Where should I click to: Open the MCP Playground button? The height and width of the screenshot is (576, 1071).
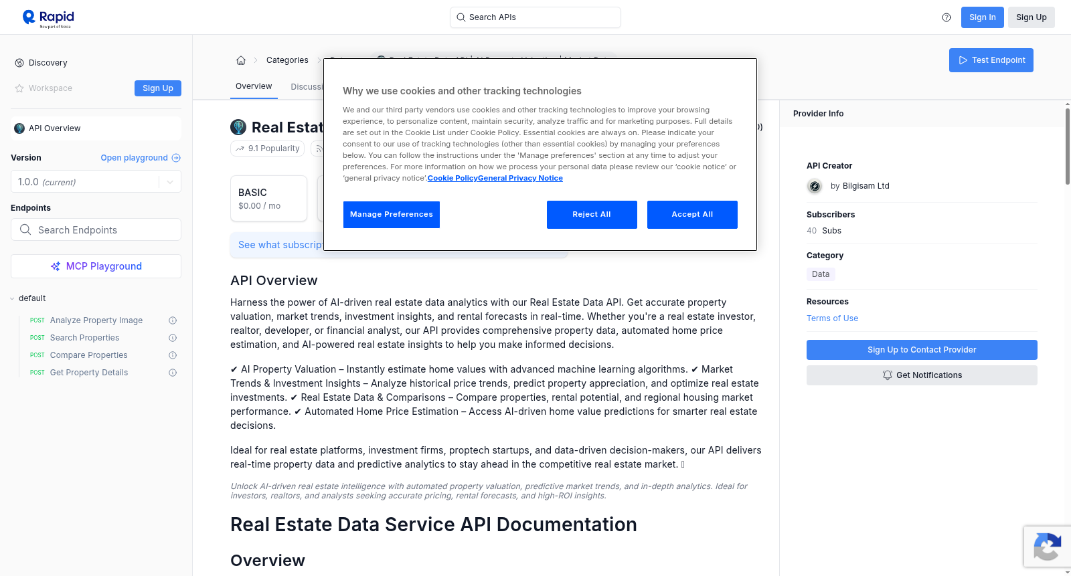(96, 266)
